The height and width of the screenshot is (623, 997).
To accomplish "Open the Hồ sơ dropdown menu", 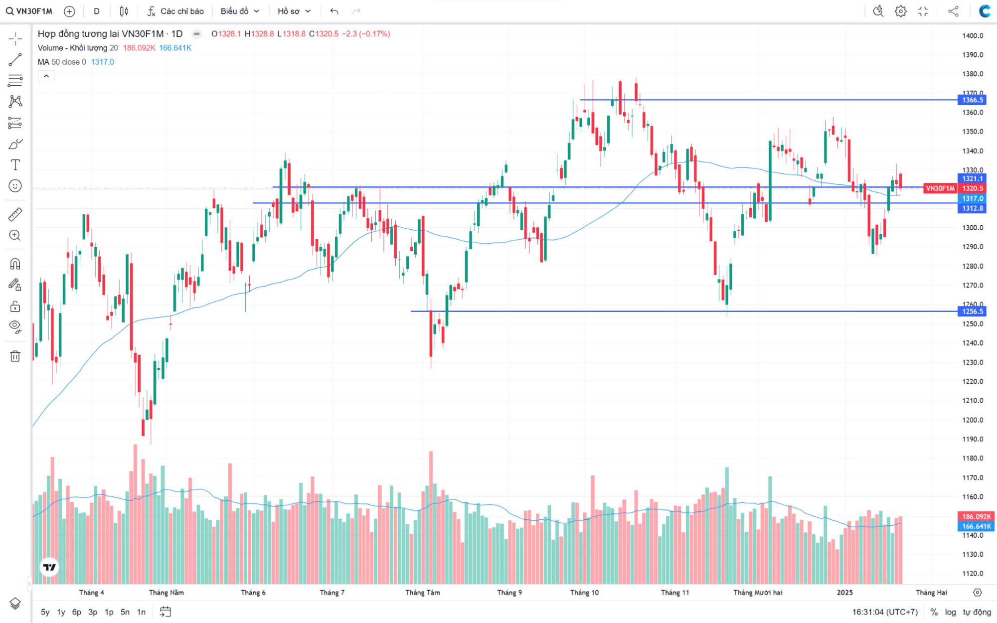I will 294,11.
